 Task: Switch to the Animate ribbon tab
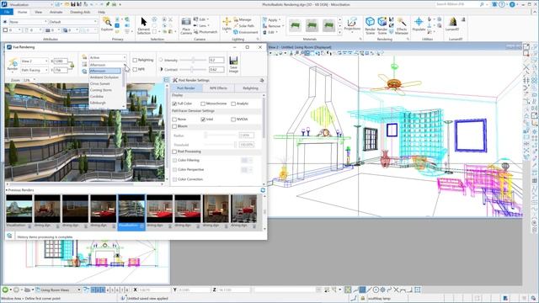click(56, 12)
